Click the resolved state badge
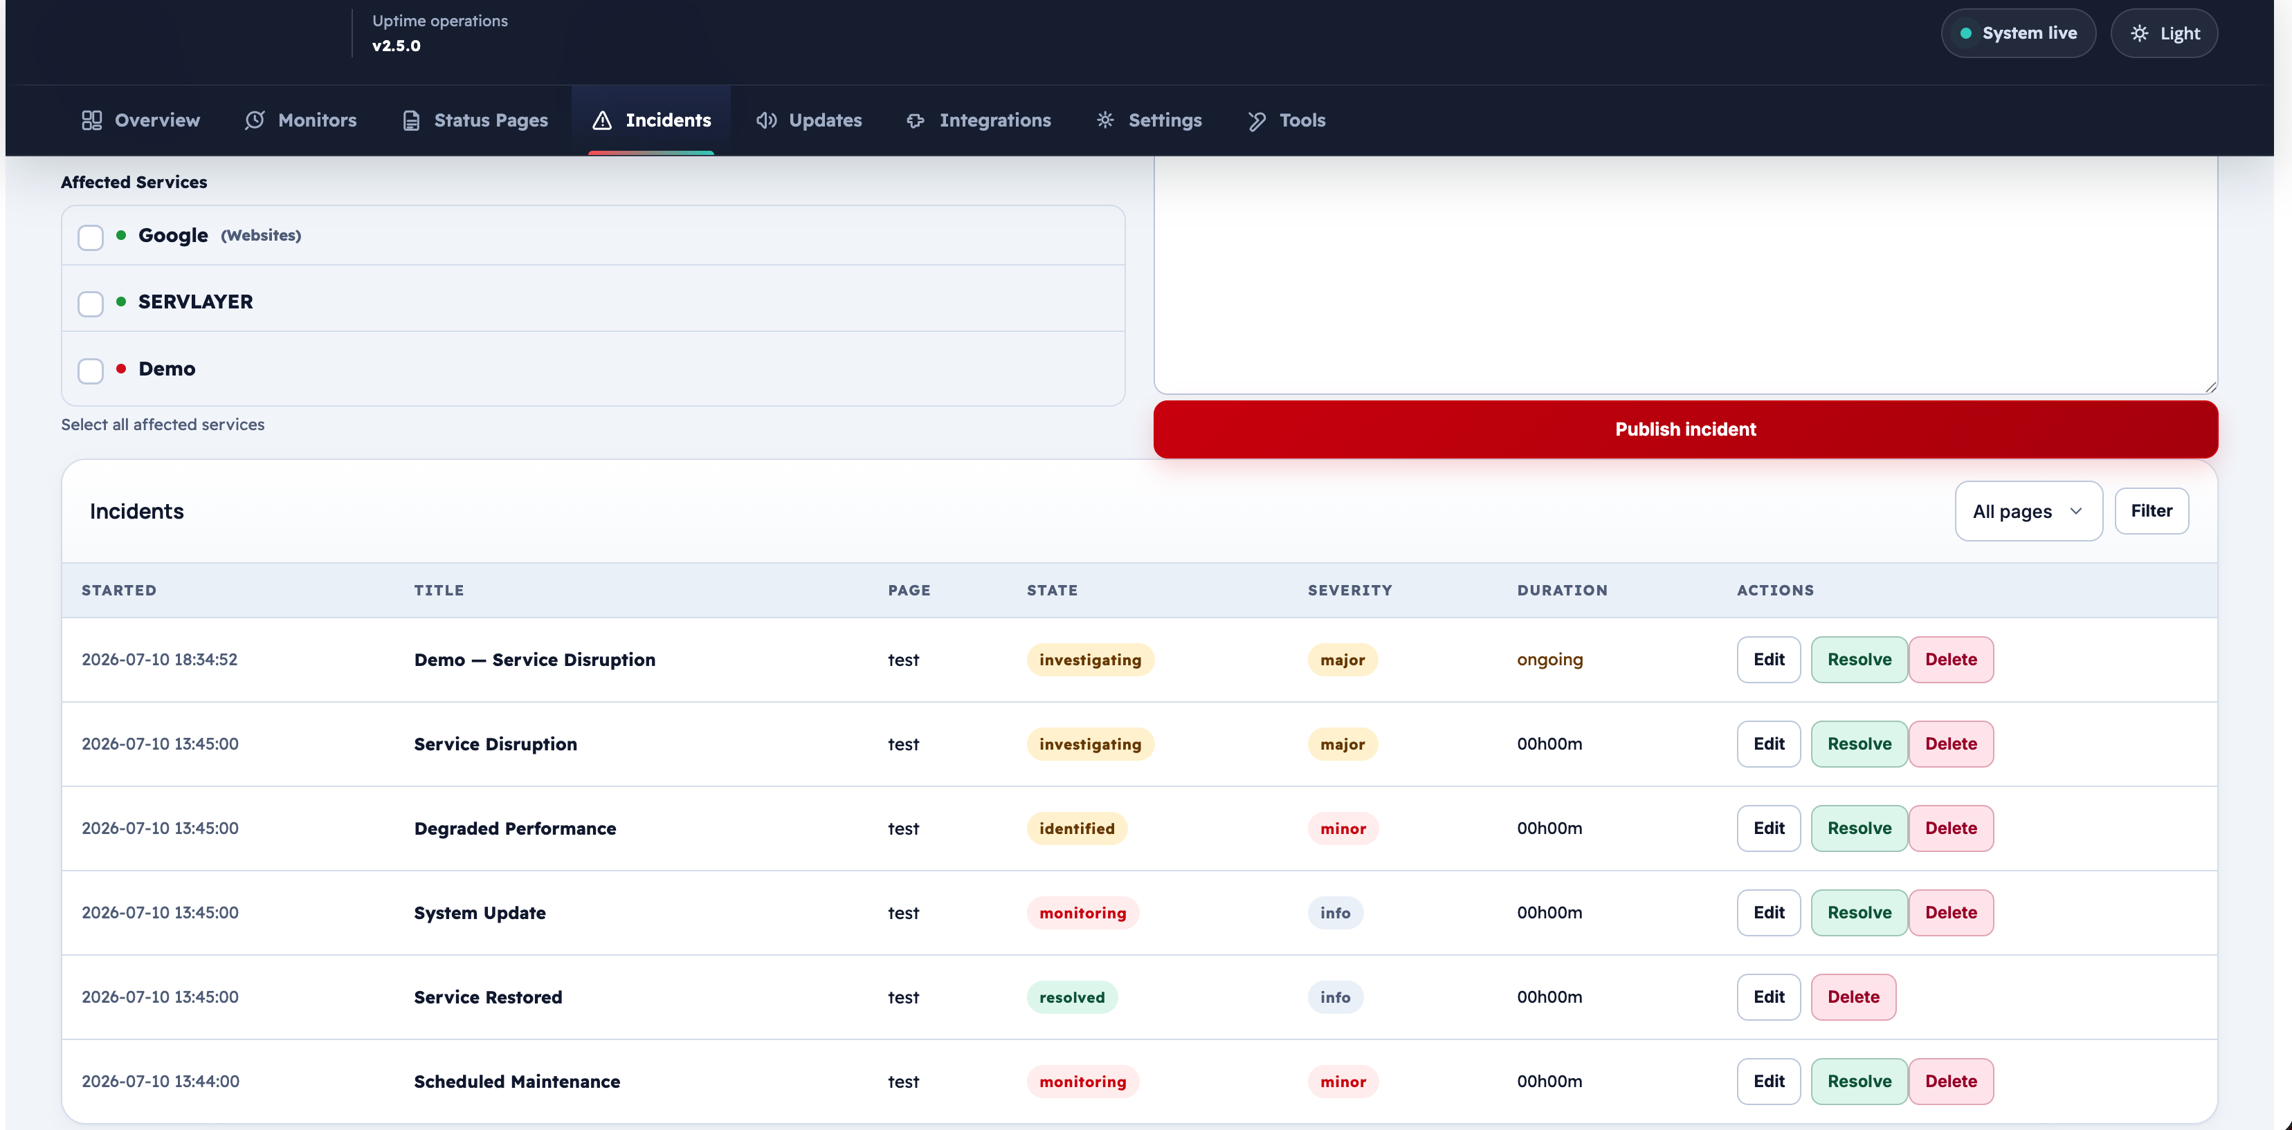2292x1130 pixels. [1071, 997]
